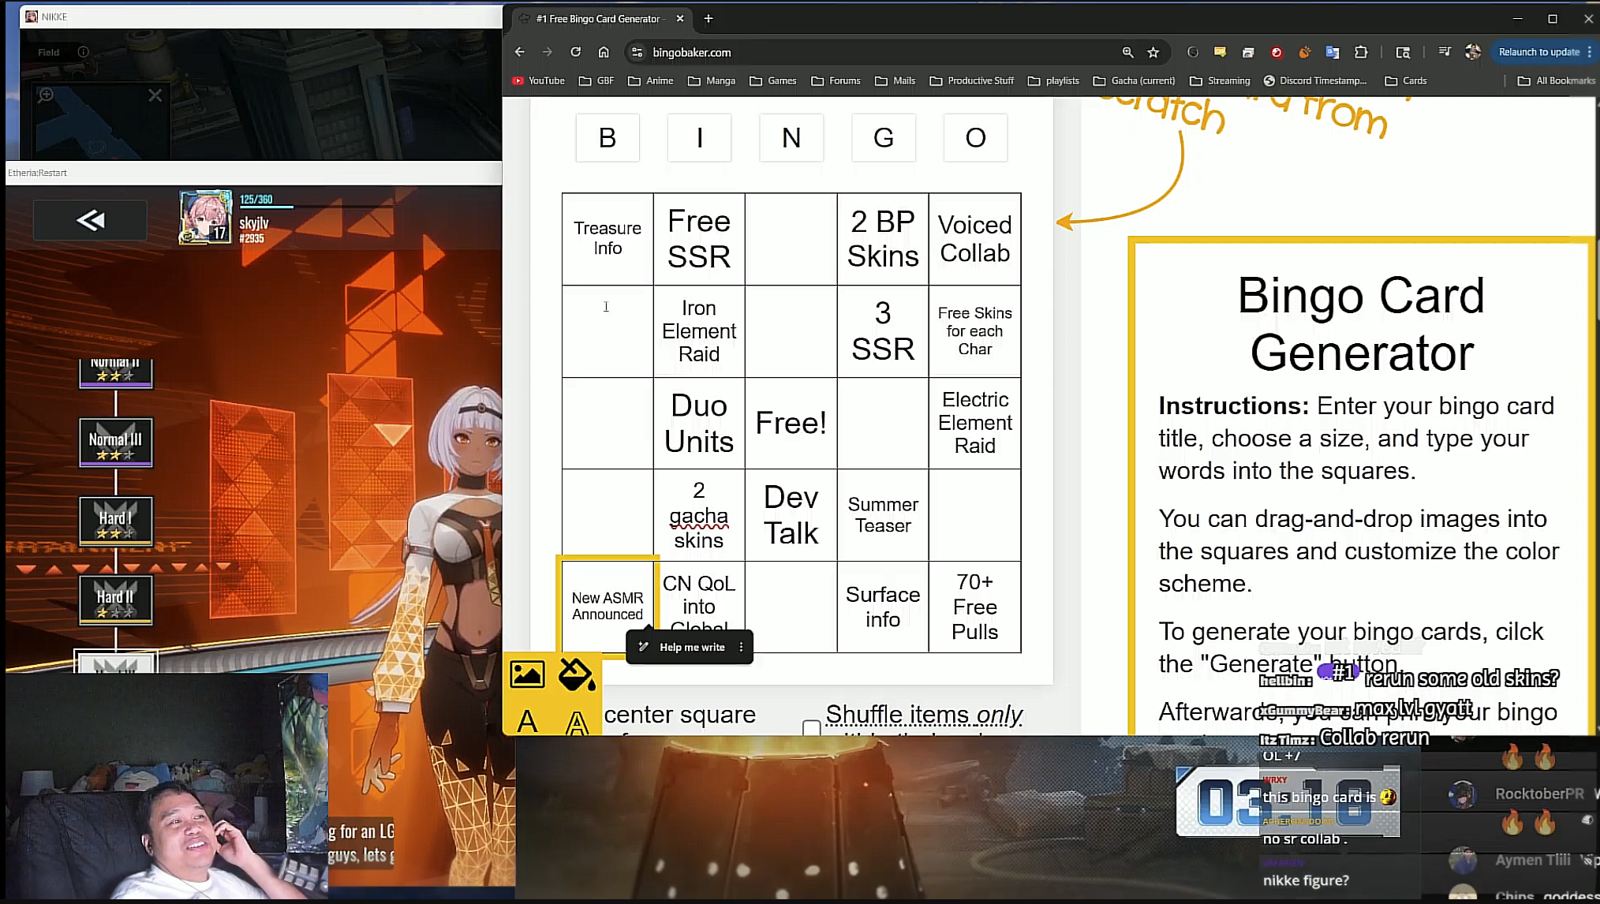Click the Summer Teaser bingo cell
1600x904 pixels.
(x=883, y=515)
